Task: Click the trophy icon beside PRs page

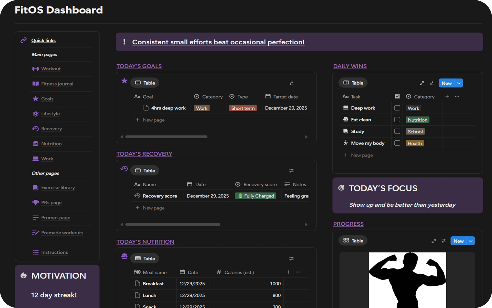Action: tap(35, 203)
